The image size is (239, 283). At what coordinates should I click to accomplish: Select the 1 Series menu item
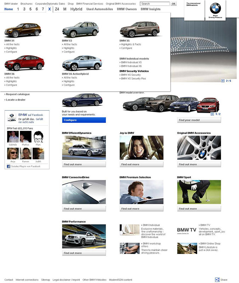18,9
